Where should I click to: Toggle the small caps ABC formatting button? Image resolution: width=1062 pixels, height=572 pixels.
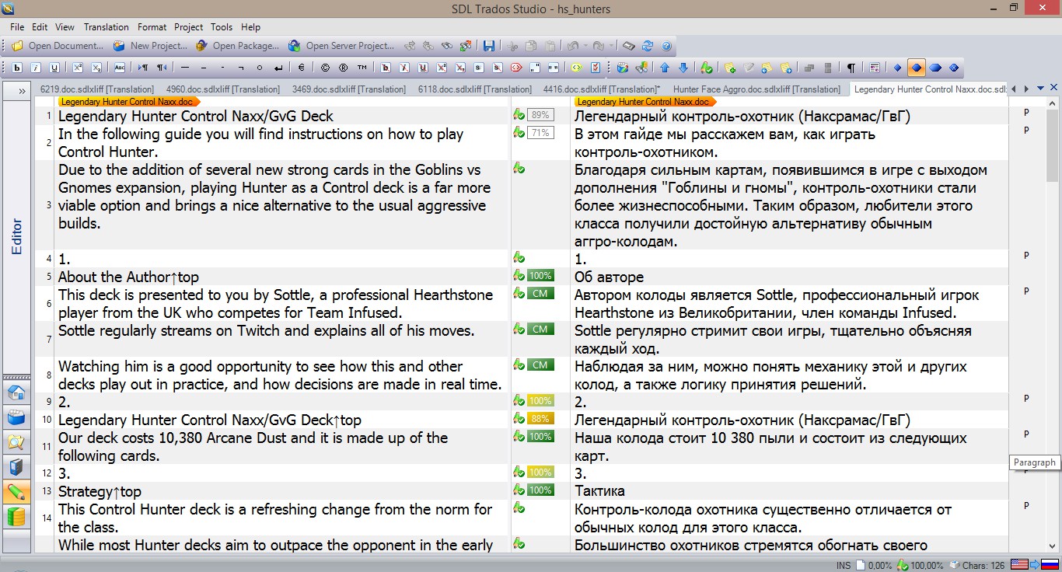point(120,68)
